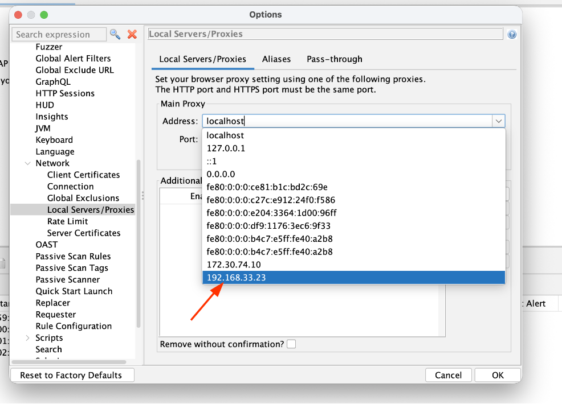The image size is (562, 404).
Task: Open Connection under Network
Action: (x=71, y=187)
